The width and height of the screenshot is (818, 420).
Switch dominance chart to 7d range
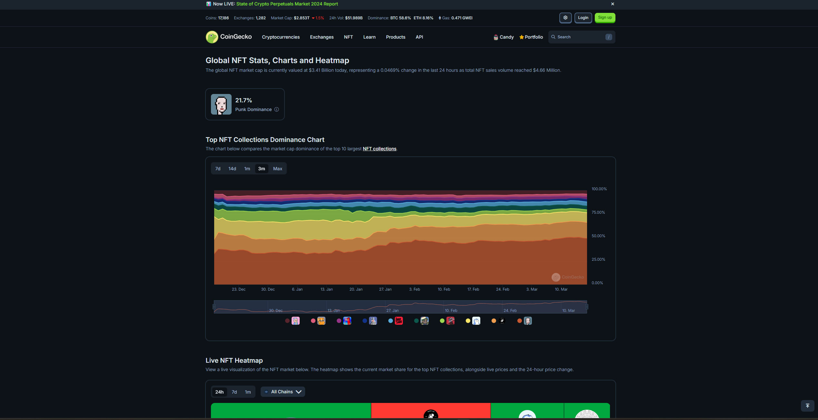point(218,169)
